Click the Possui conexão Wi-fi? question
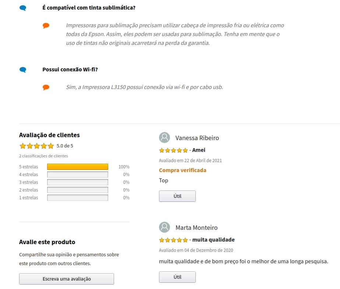 (x=70, y=69)
